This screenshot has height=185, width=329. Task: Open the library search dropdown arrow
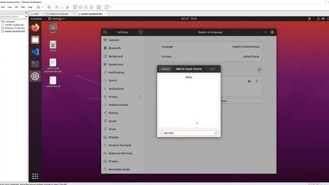[x=26, y=16]
